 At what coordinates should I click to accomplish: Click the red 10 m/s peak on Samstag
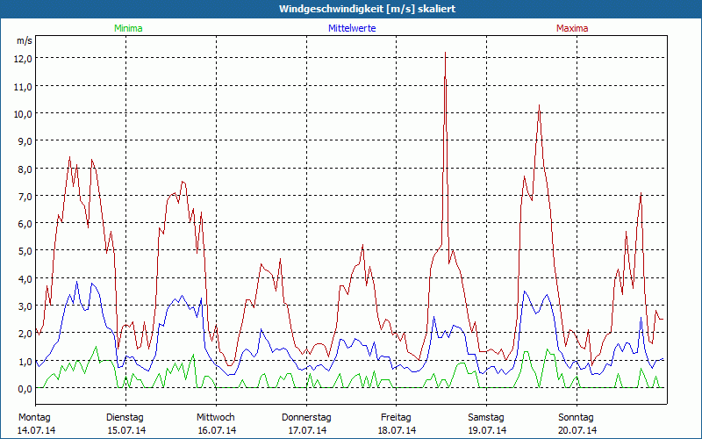coord(540,105)
